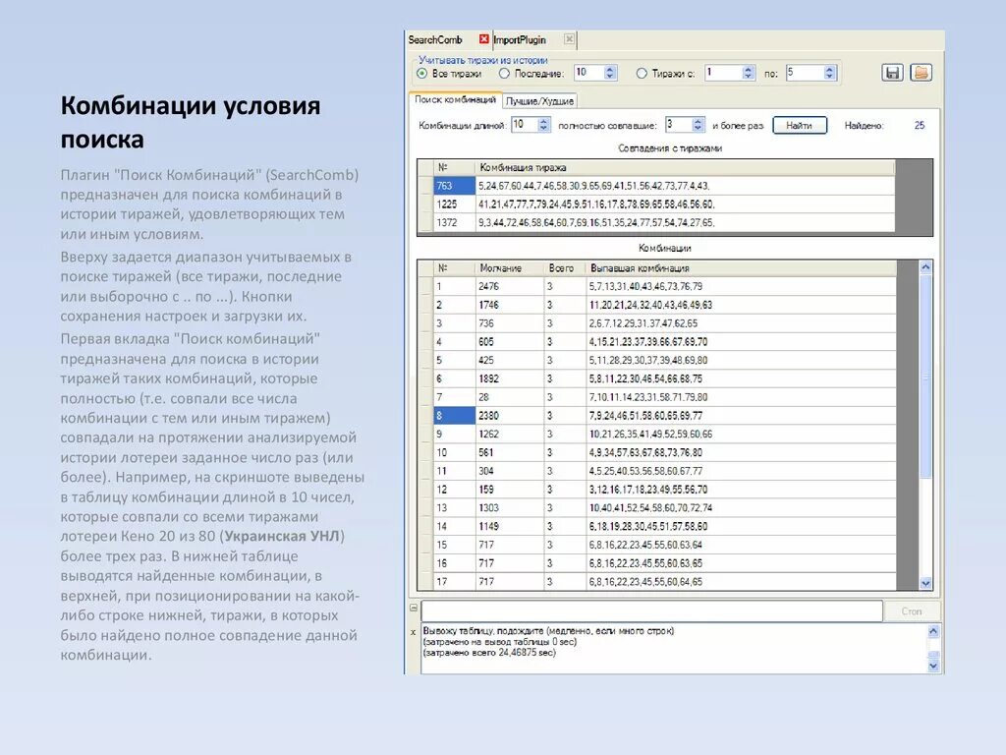Click the 'полностью совпавшие' spinner arrows
The width and height of the screenshot is (1006, 755).
[x=699, y=125]
